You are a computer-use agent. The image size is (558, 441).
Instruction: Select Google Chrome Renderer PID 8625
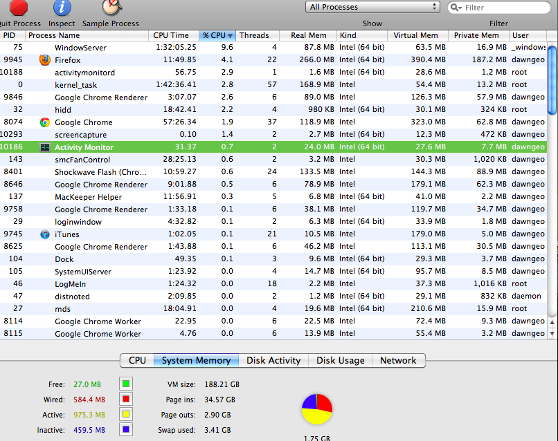click(x=273, y=246)
